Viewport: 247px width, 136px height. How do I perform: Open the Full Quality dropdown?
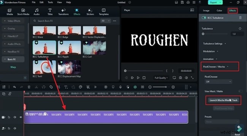(161, 78)
